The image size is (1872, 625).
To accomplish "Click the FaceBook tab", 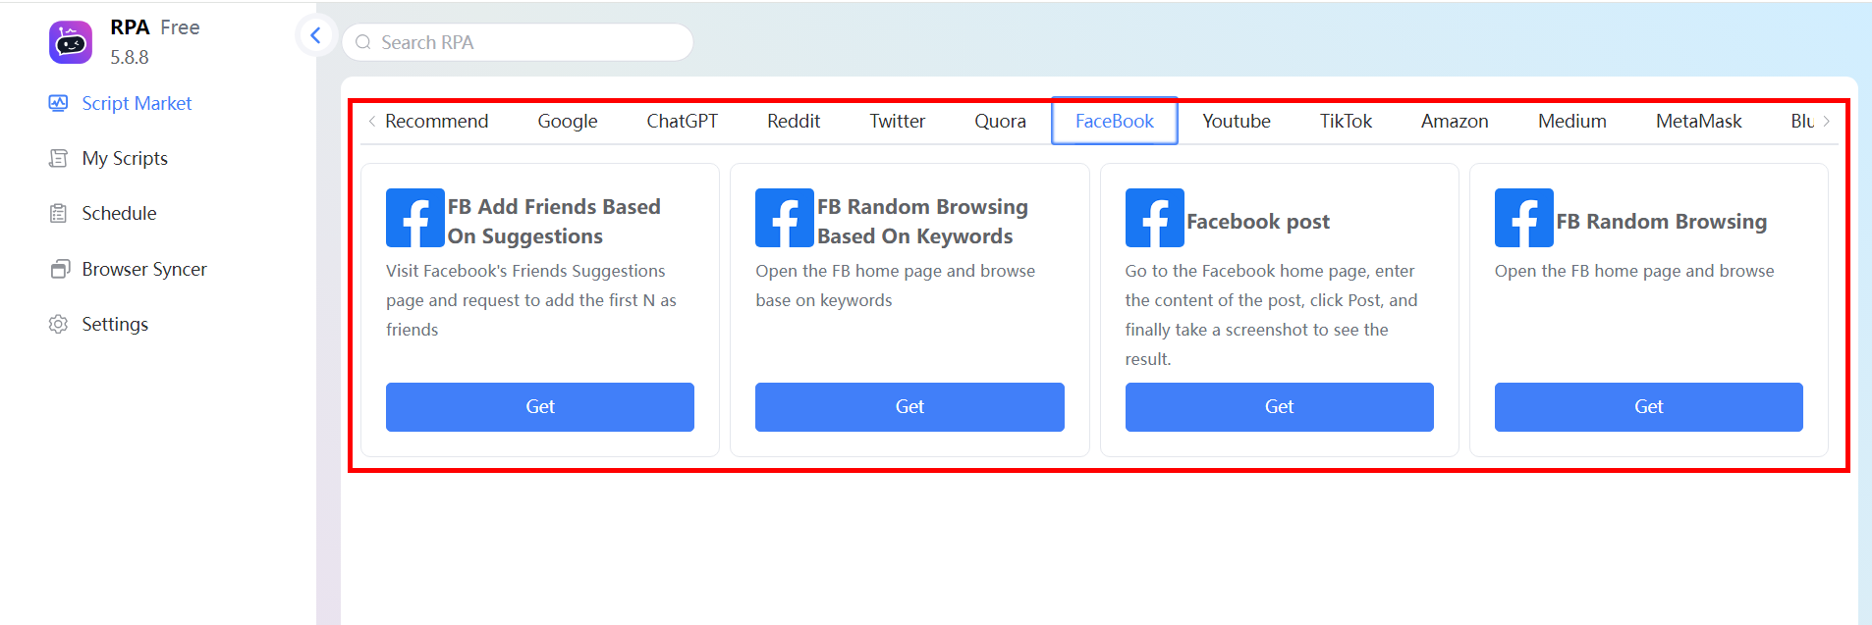I will (x=1115, y=121).
